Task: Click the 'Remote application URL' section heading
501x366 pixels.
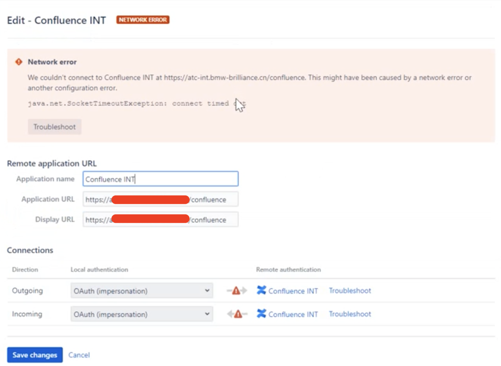Action: coord(52,163)
